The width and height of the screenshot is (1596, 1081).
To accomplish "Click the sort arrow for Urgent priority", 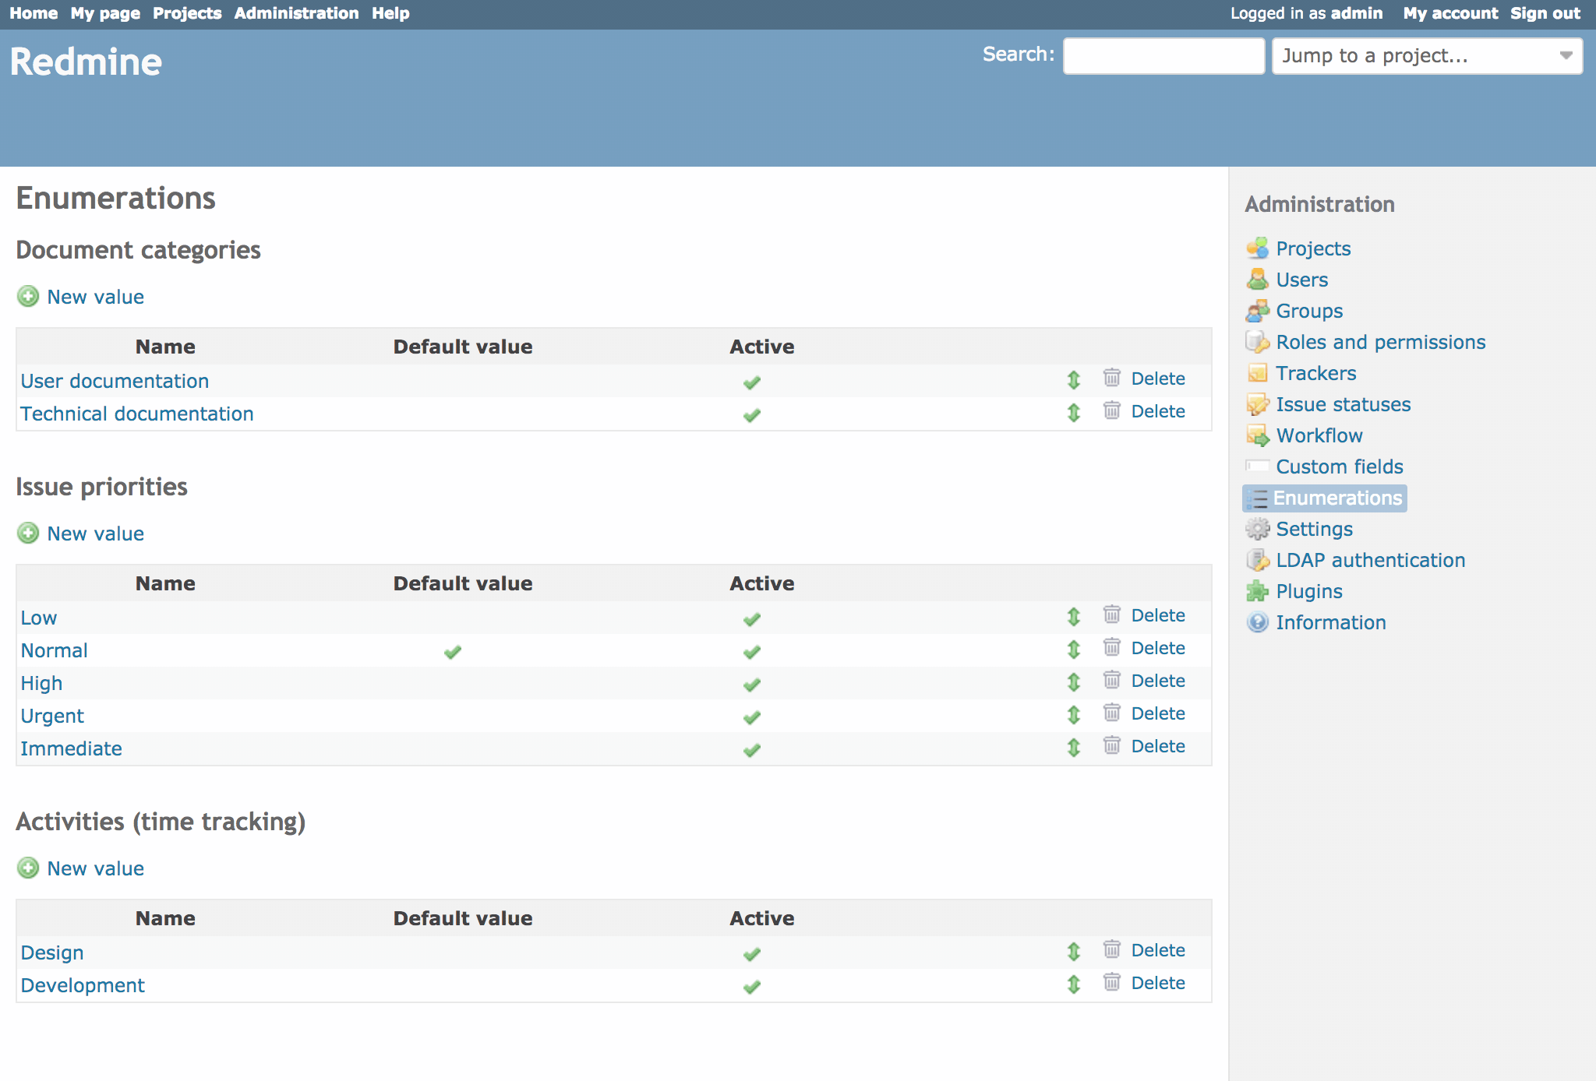I will coord(1074,714).
